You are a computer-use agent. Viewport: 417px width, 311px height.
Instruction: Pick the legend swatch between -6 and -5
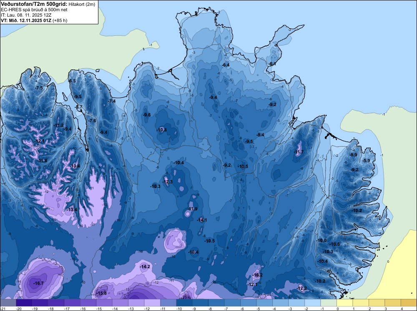pyautogui.click(x=249, y=303)
